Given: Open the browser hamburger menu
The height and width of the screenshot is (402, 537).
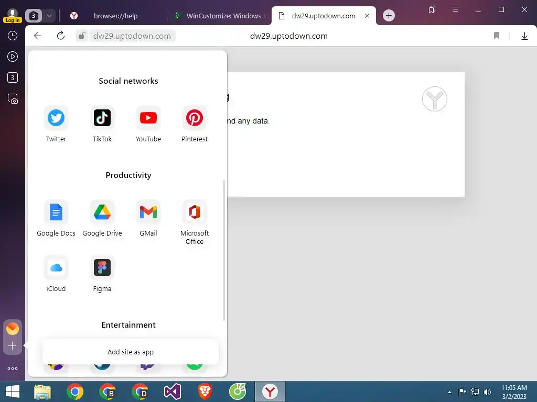Looking at the screenshot, I should click(x=455, y=9).
